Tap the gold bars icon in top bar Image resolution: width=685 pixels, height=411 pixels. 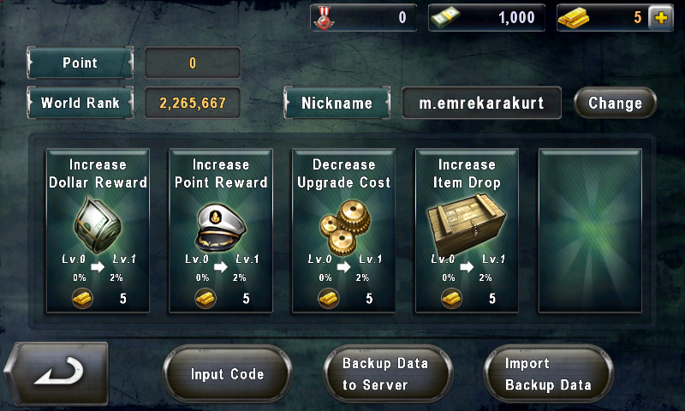click(574, 18)
